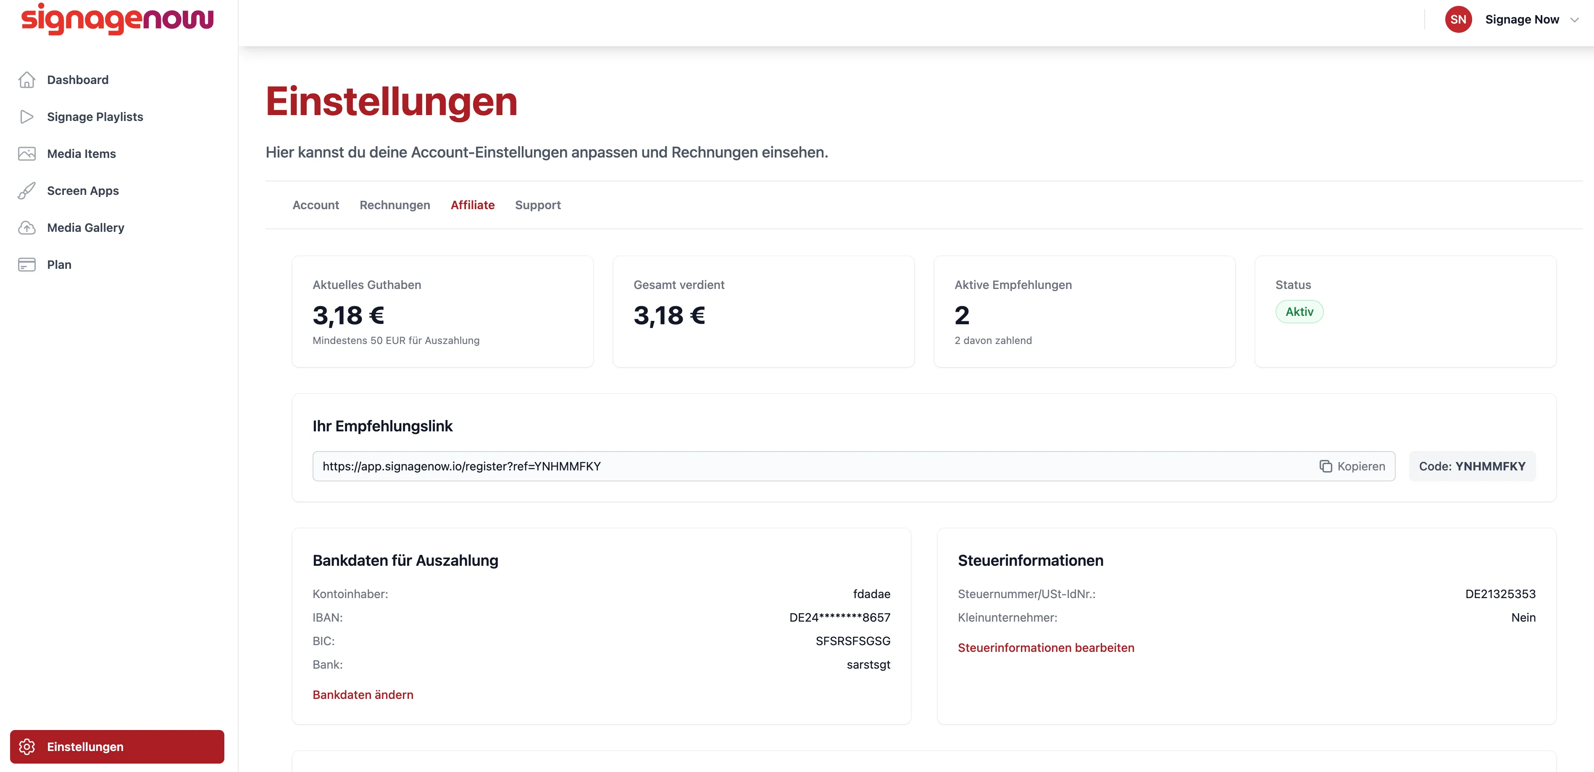Click the text '2 davon zahlend'
The width and height of the screenshot is (1594, 772).
click(x=993, y=340)
